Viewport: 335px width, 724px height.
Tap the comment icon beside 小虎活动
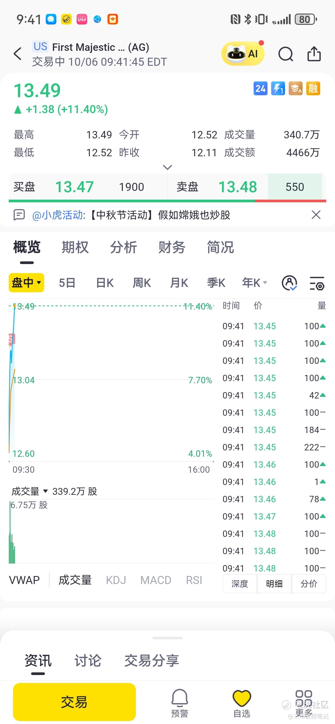[19, 215]
